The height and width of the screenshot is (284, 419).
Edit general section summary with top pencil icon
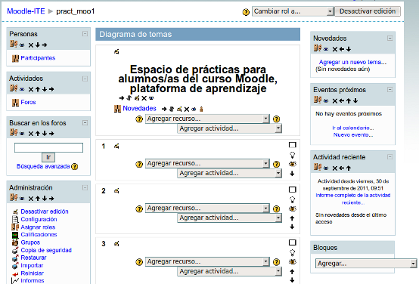click(x=116, y=51)
